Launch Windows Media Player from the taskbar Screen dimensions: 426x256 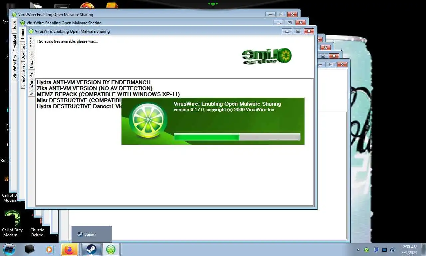click(x=49, y=249)
